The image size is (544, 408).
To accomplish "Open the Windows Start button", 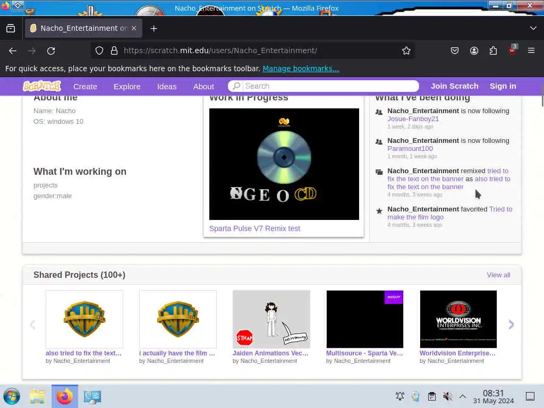I will [x=12, y=396].
